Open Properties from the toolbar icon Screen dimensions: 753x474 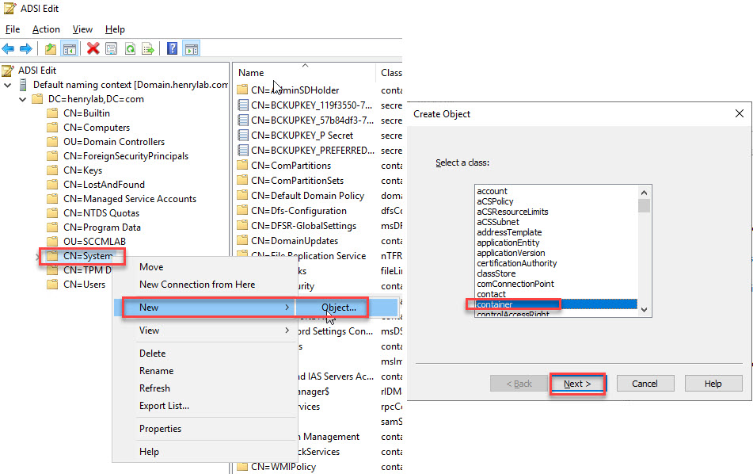[x=112, y=49]
